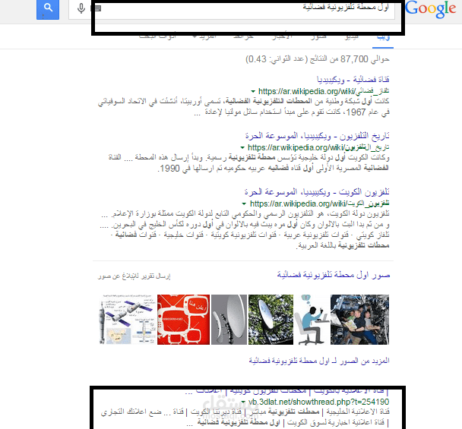The image size is (462, 429).
Task: Open the satellite dish among trees thumbnail
Action: pyautogui.click(x=271, y=320)
